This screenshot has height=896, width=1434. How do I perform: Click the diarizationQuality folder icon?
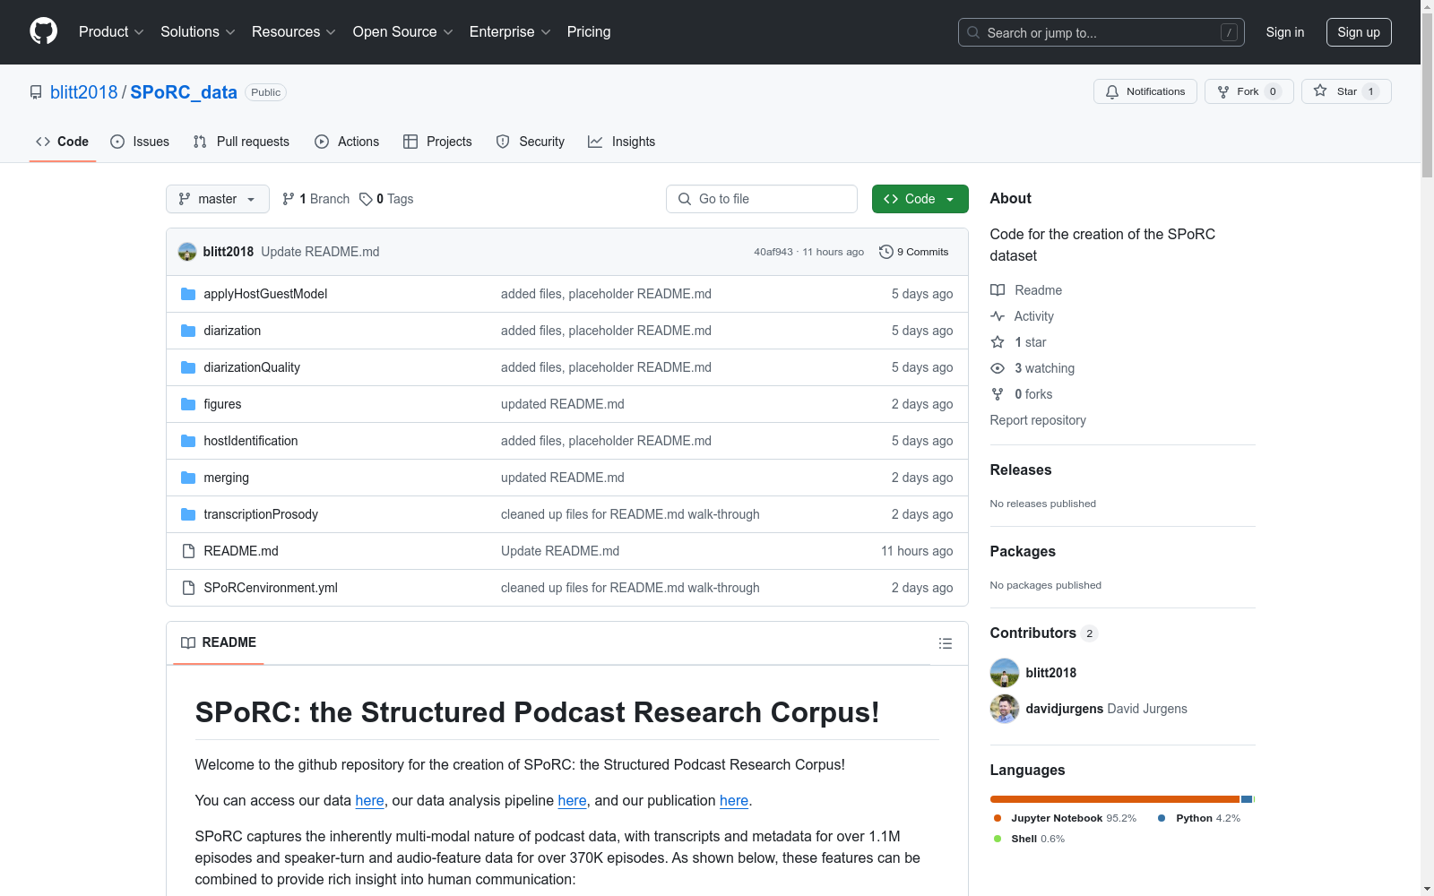188,367
